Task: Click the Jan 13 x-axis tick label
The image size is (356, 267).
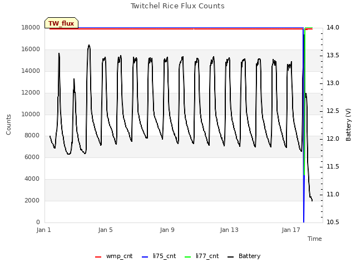Action: click(x=229, y=230)
